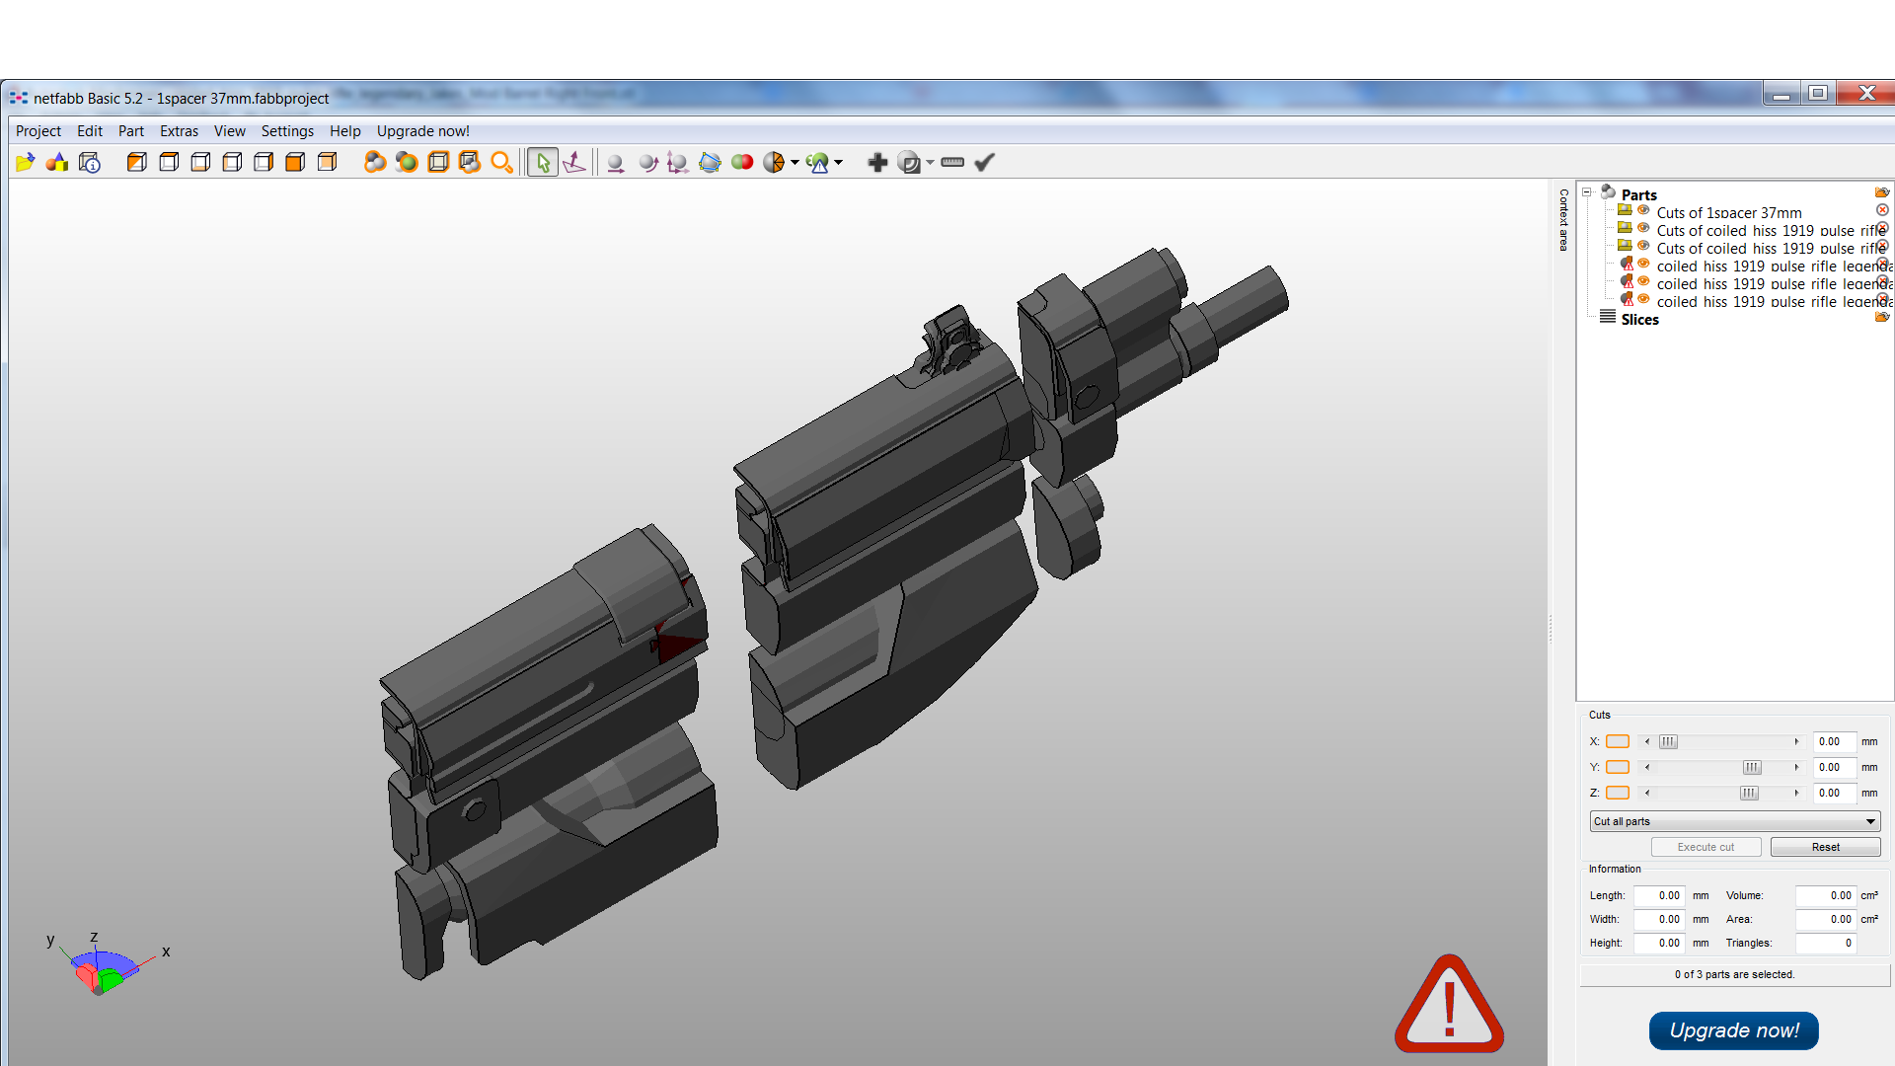Viewport: 1895px width, 1066px height.
Task: Remove Cuts of 1spacer 37mm with red X
Action: click(x=1882, y=210)
